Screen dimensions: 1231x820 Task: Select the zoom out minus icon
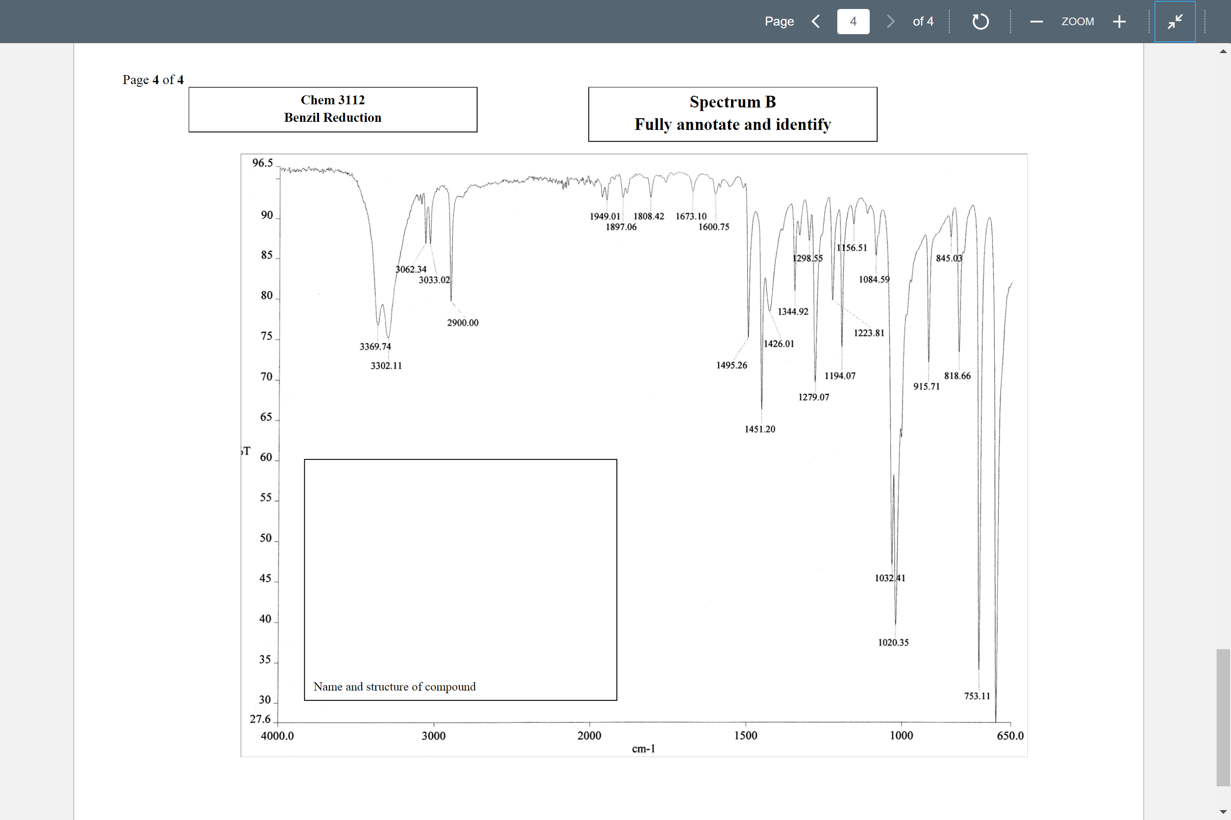pos(1036,22)
